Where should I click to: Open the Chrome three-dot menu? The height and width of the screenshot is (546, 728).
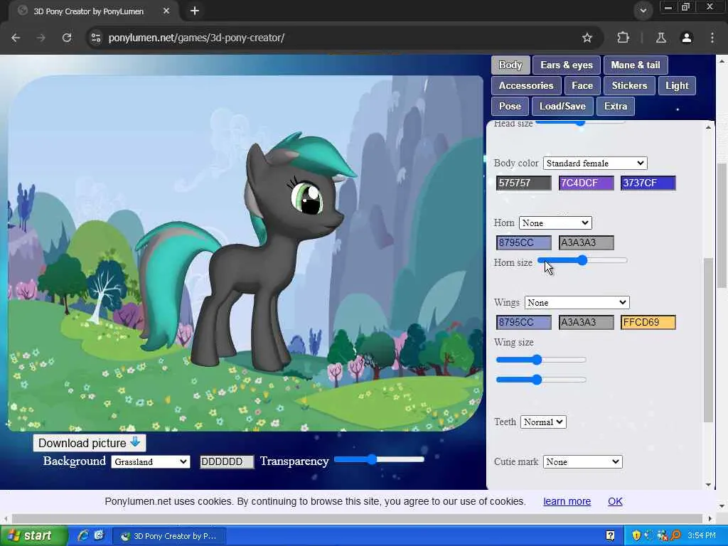(x=712, y=38)
